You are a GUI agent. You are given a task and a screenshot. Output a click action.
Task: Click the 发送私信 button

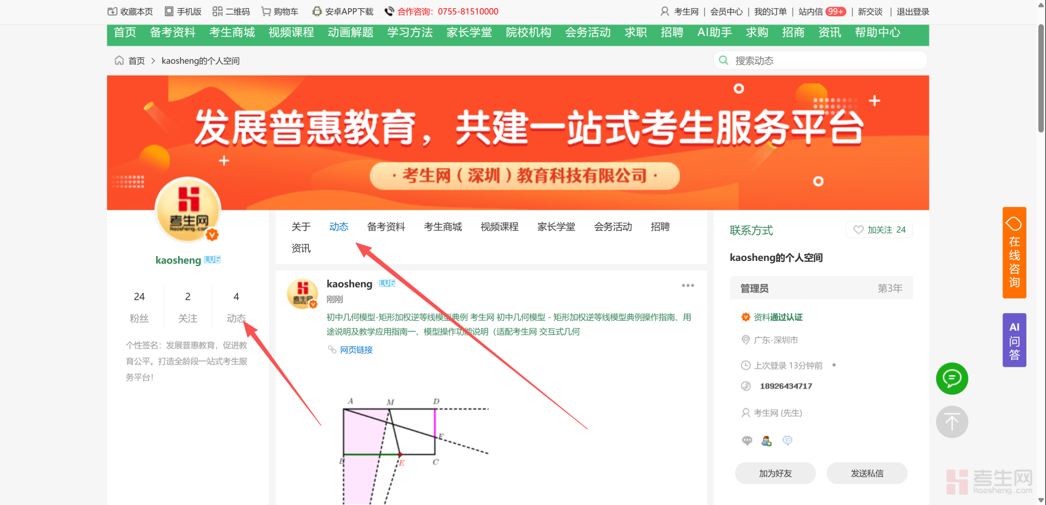(x=867, y=473)
